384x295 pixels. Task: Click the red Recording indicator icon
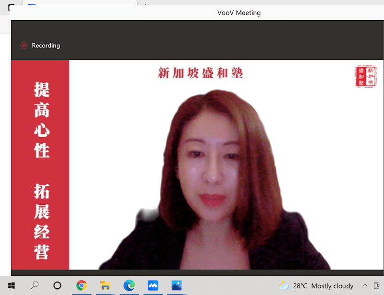point(24,46)
